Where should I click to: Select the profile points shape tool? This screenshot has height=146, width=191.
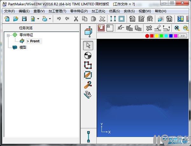[88, 65]
